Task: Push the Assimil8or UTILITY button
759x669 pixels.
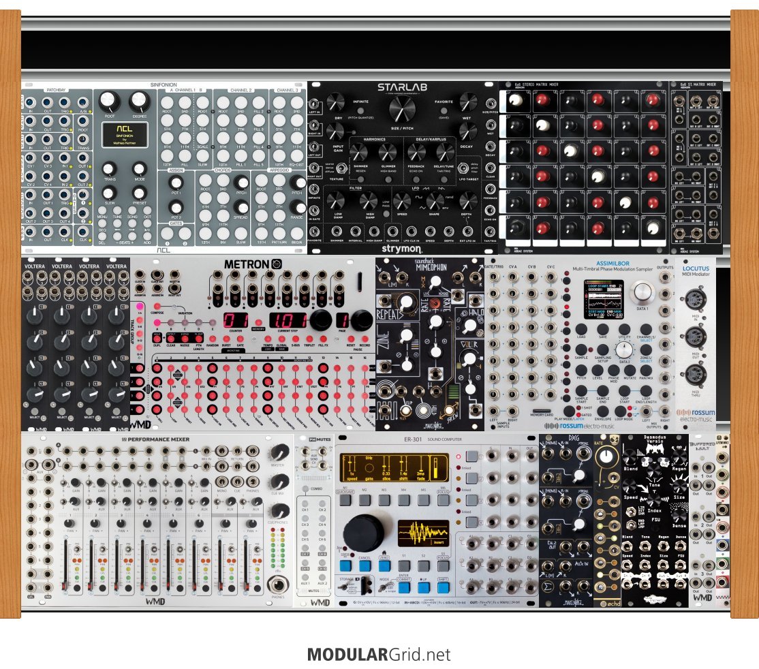Action: point(624,329)
